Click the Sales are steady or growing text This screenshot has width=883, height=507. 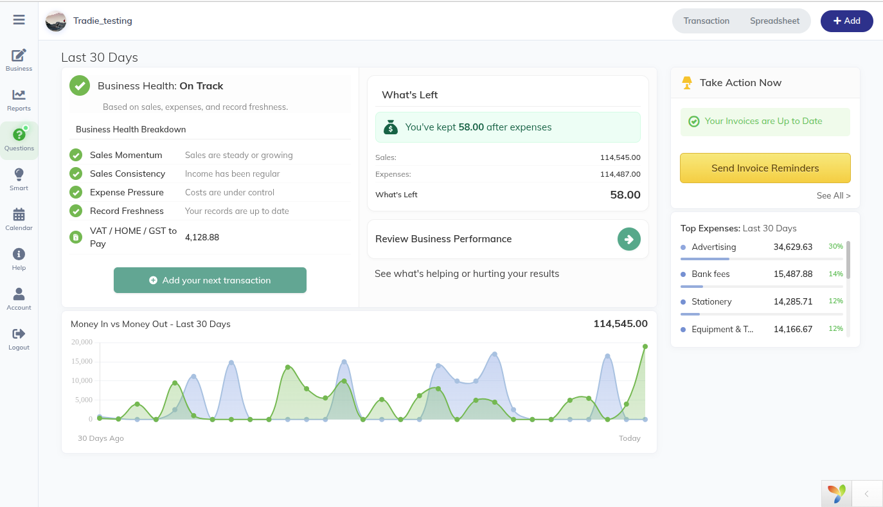click(x=239, y=155)
